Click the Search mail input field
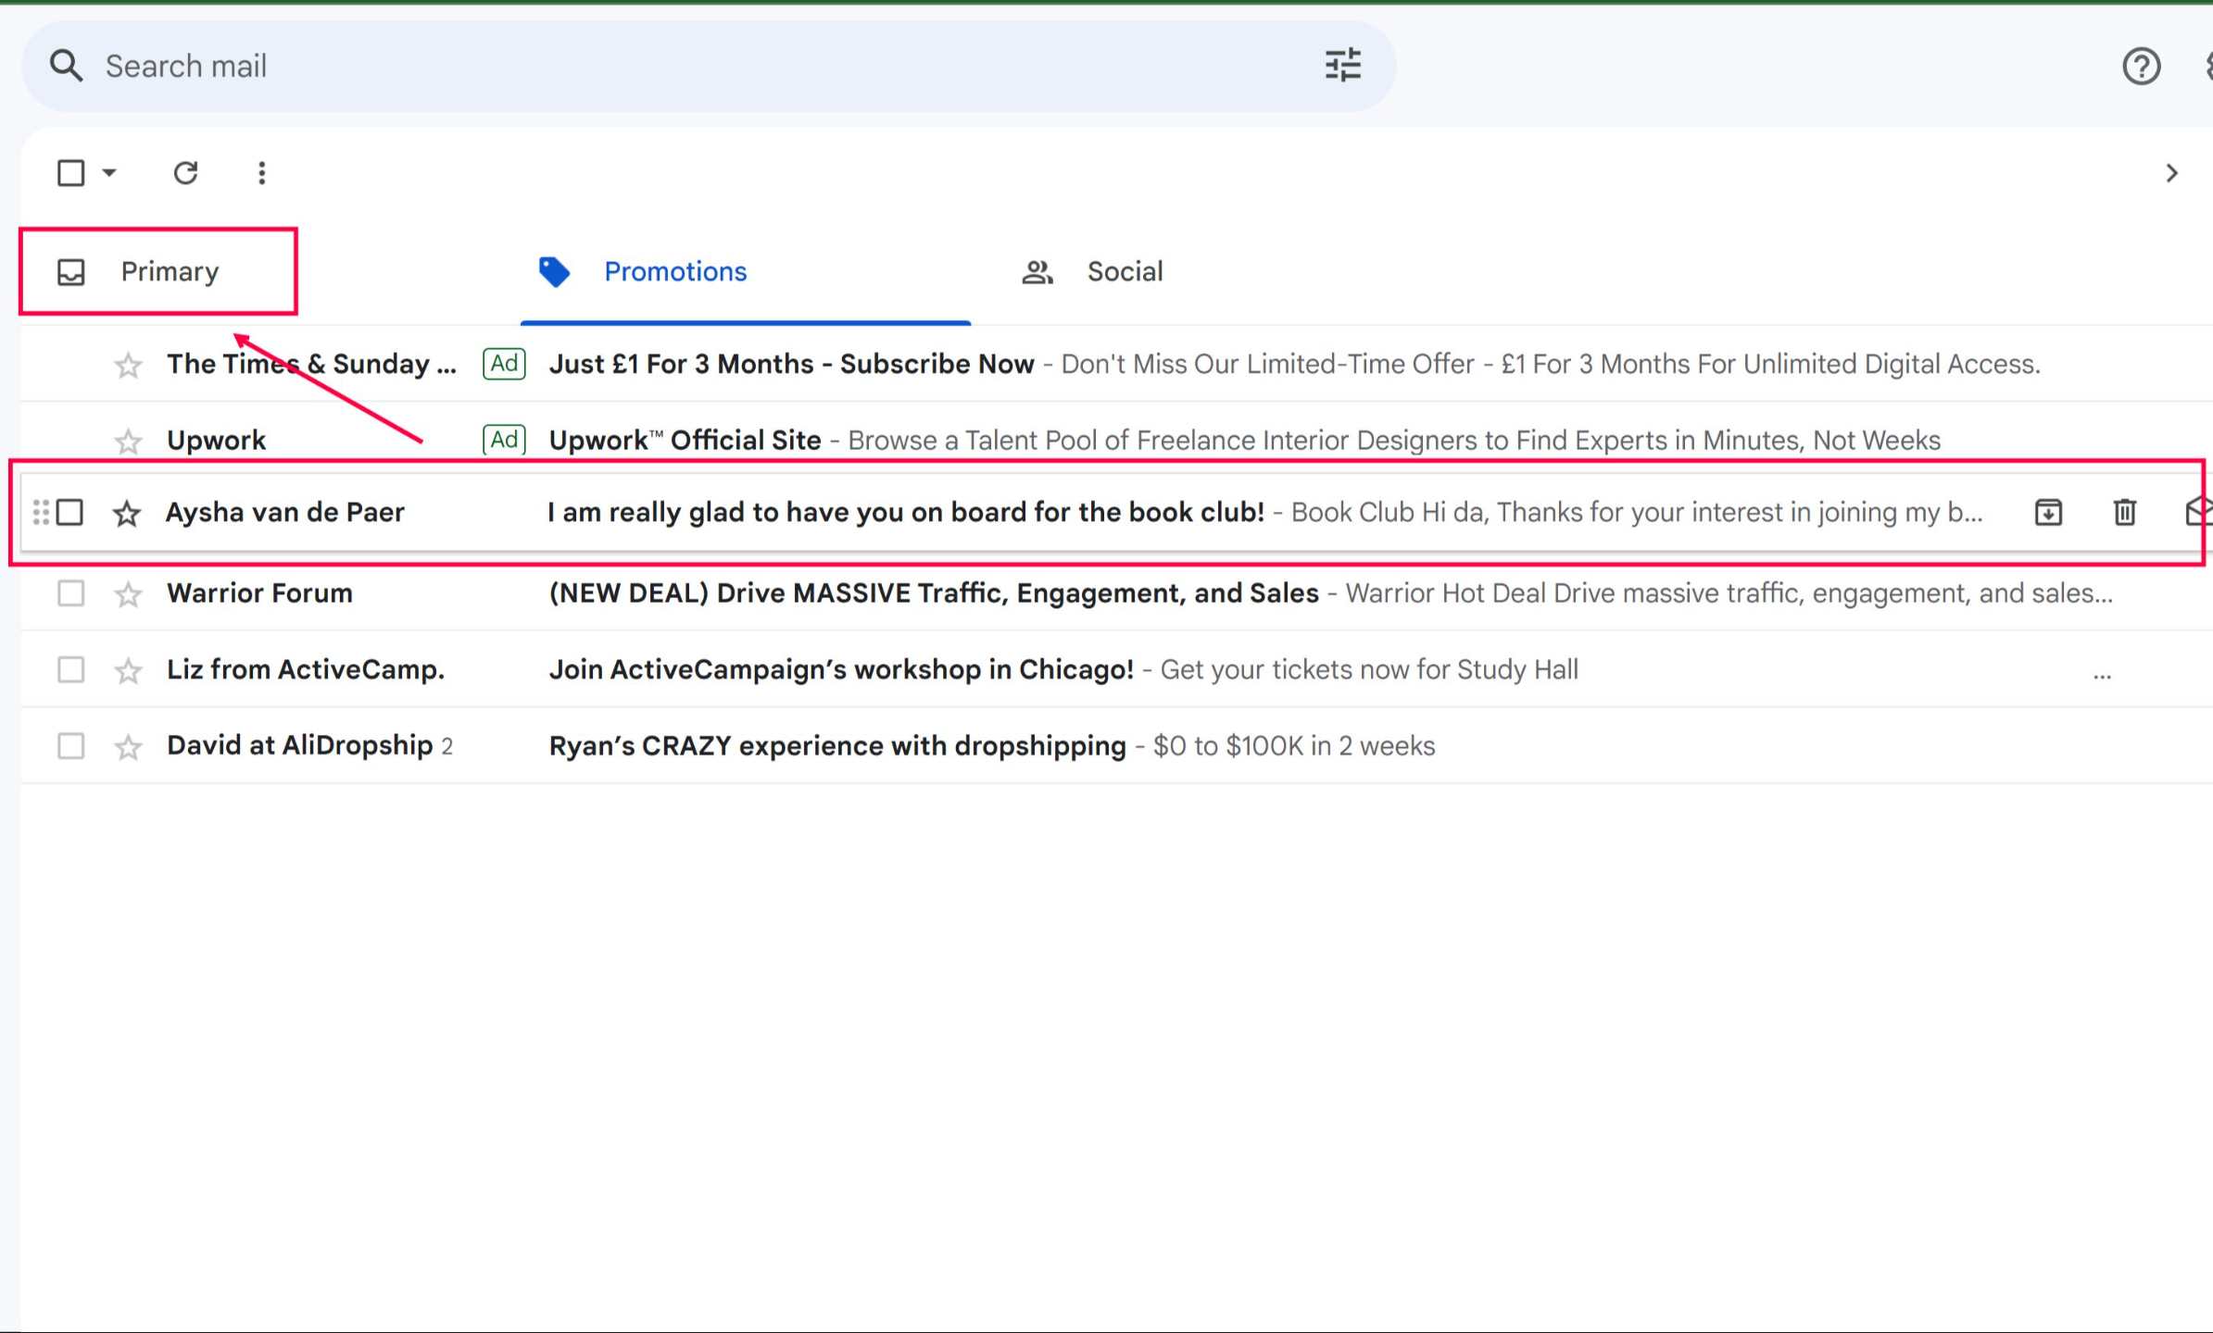The image size is (2213, 1333). (x=648, y=66)
